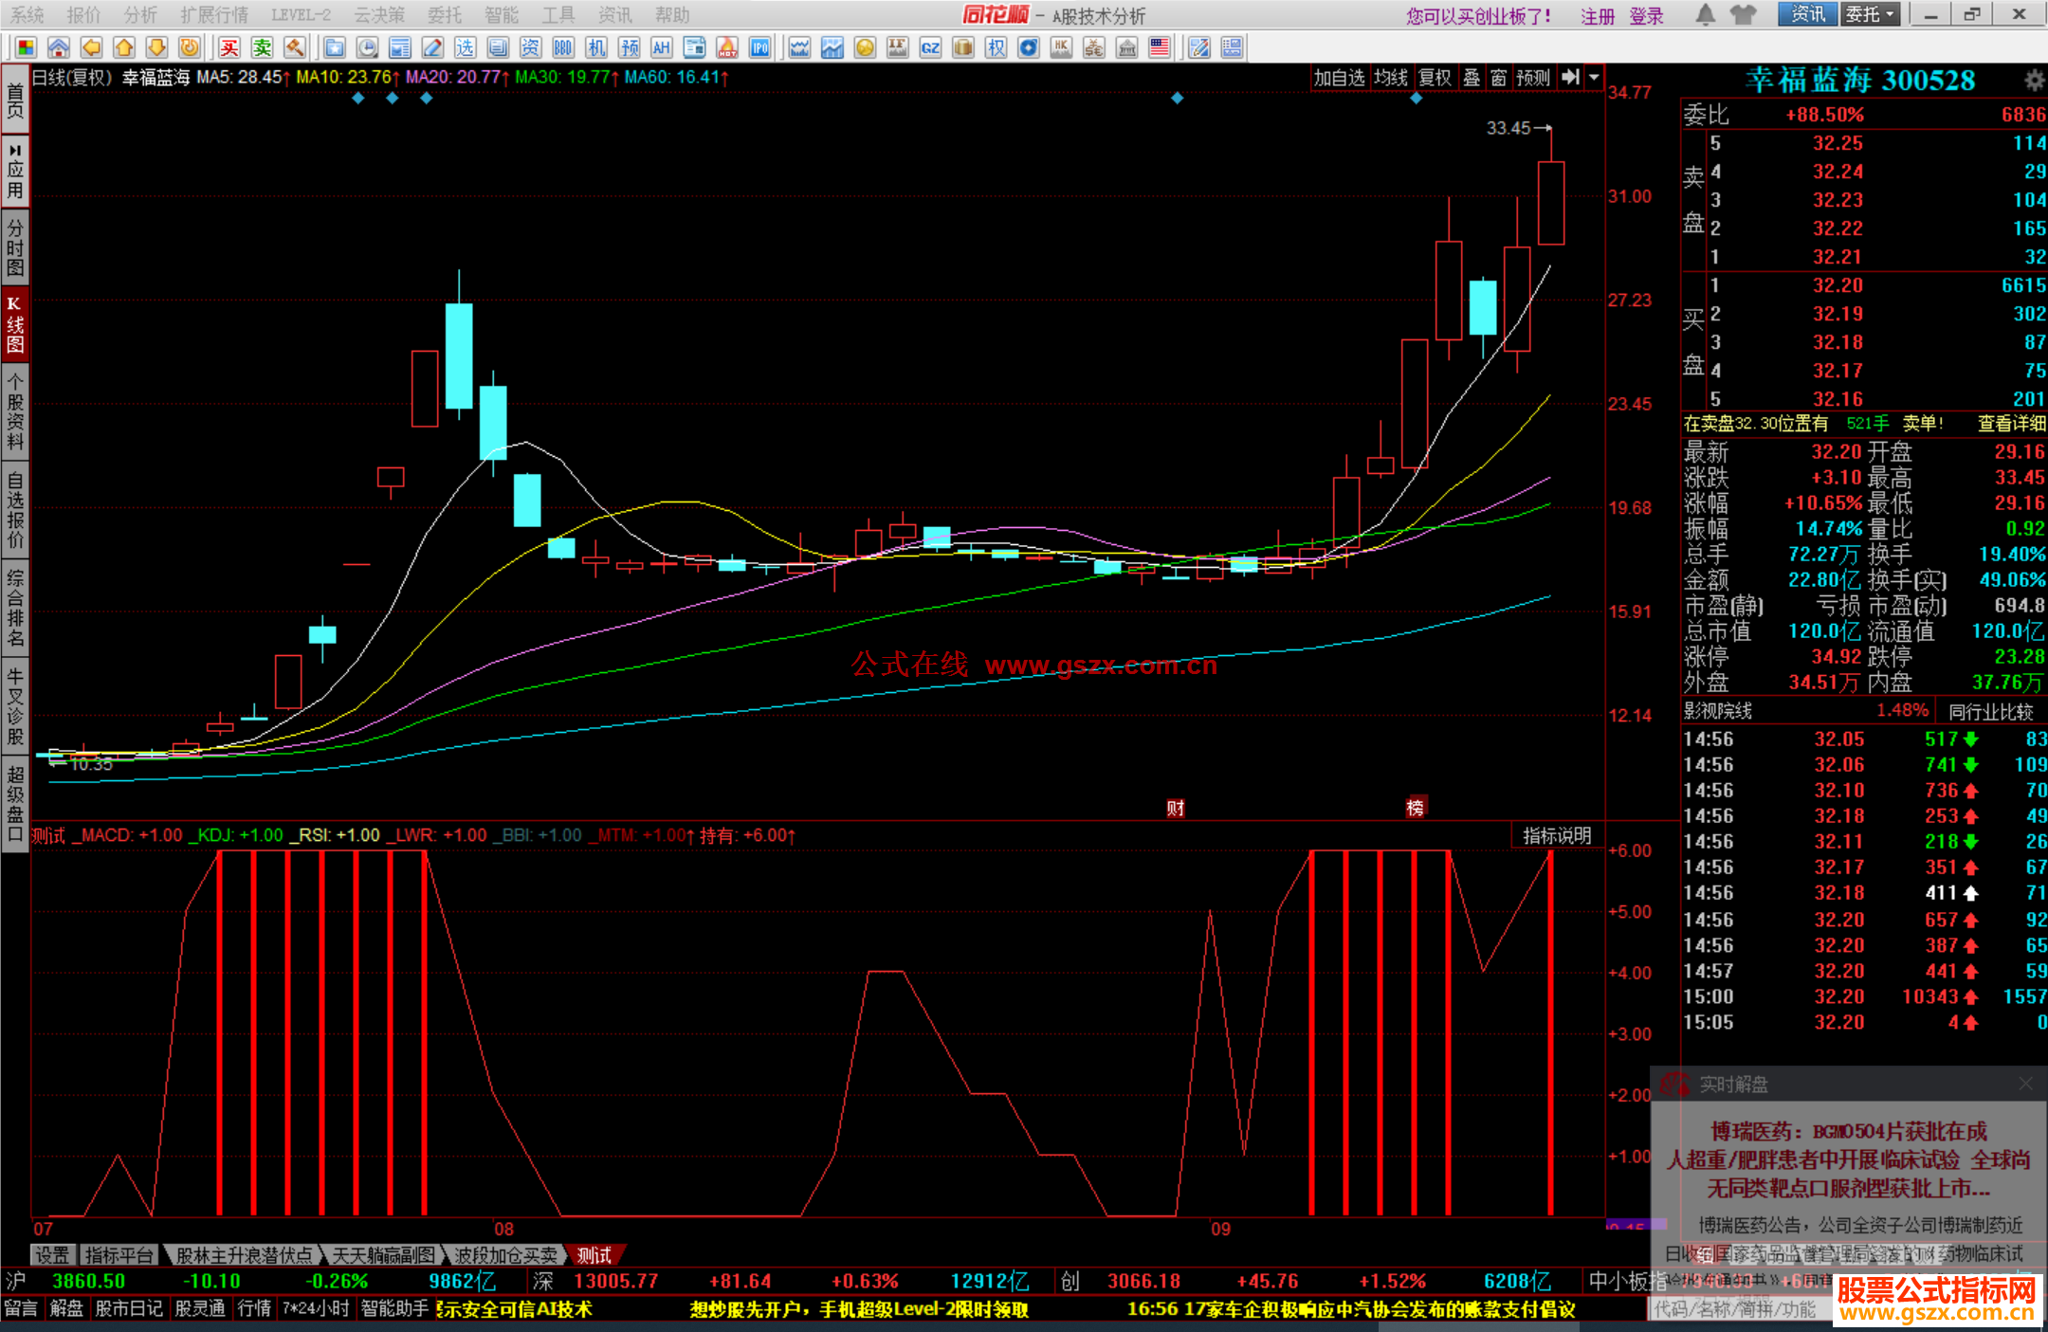Click the back arrow toolbar icon

click(x=92, y=47)
